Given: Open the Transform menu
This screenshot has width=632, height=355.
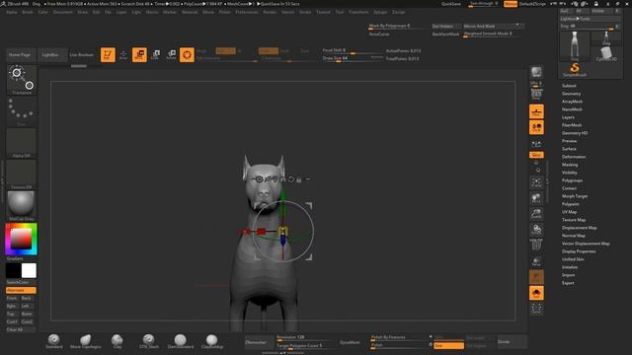Looking at the screenshot, I should 358,12.
